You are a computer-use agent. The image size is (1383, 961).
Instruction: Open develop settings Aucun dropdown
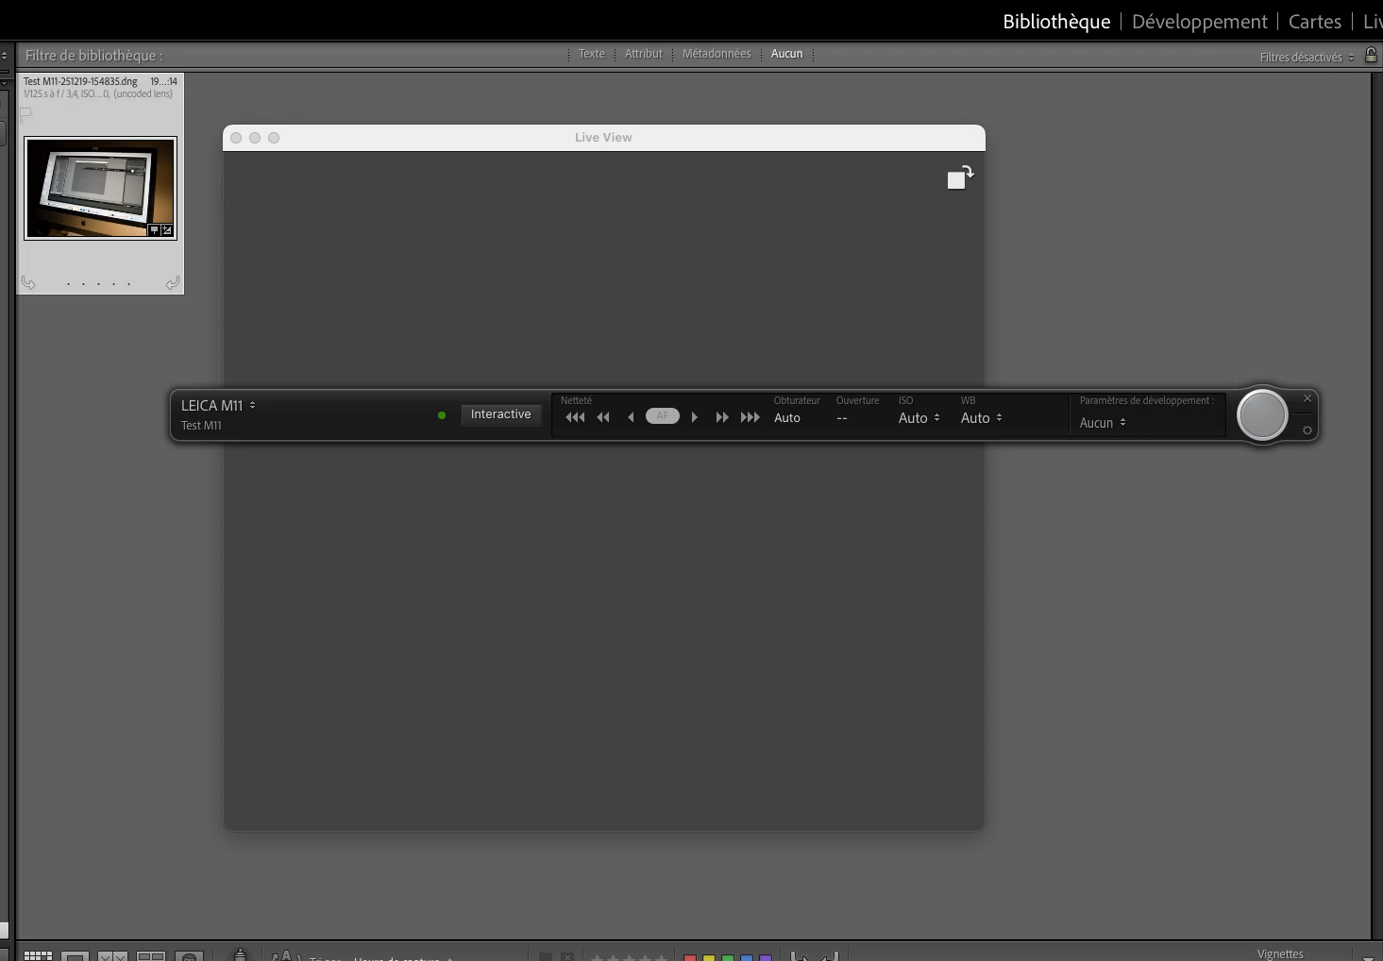click(1103, 423)
